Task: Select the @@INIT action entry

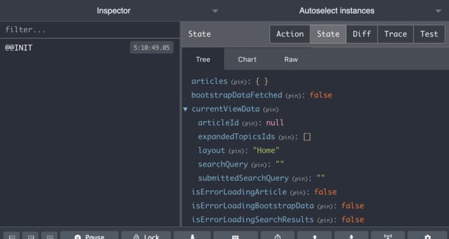Action: 90,47
